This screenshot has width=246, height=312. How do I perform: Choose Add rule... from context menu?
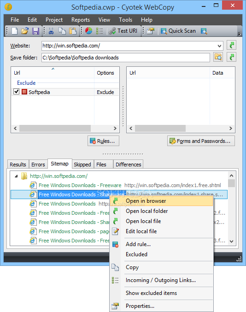coord(162,244)
